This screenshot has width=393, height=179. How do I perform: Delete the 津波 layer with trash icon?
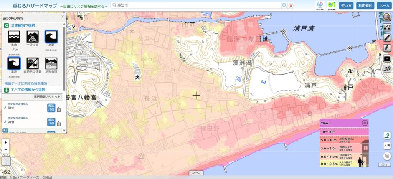(x=59, y=109)
